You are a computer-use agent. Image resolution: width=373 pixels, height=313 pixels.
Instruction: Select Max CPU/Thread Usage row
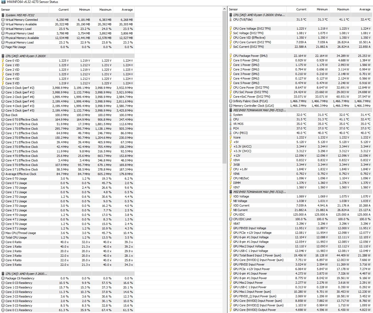67,233
